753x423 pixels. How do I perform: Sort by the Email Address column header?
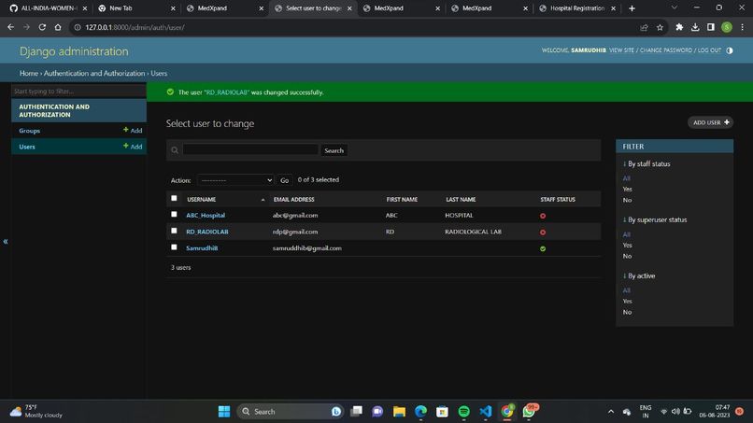pos(293,199)
